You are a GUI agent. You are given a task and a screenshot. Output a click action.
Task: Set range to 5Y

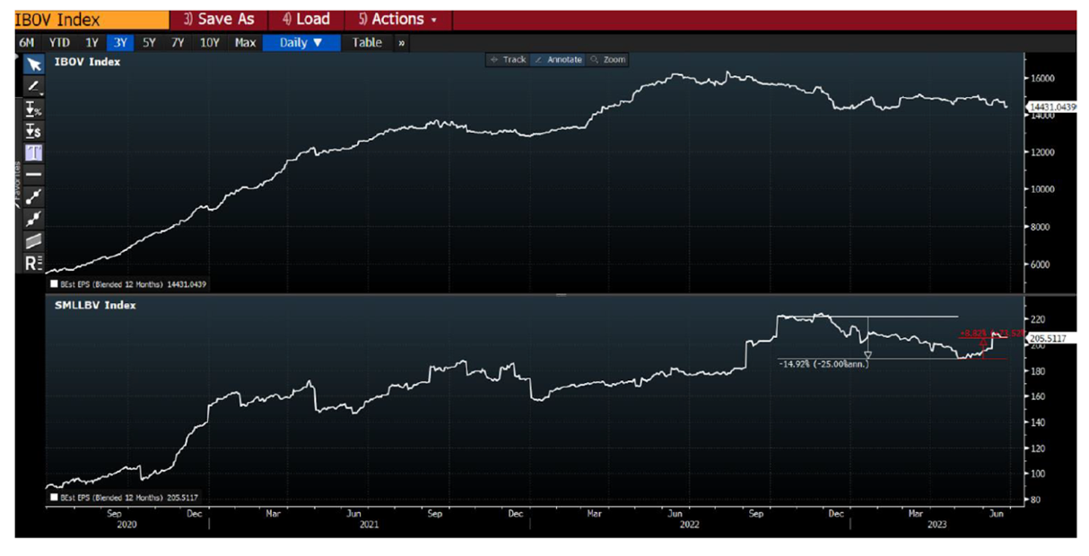149,42
